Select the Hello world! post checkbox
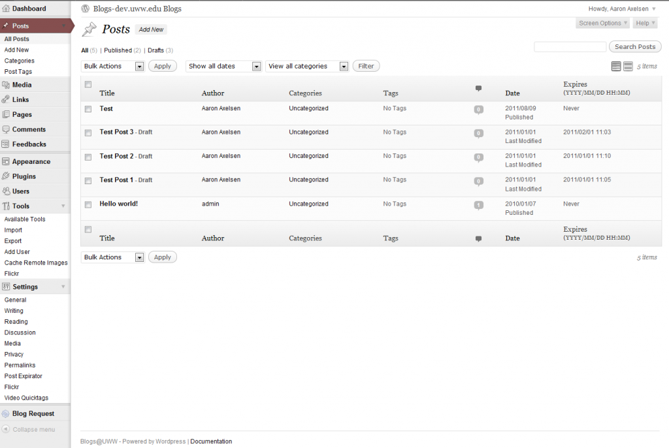The height and width of the screenshot is (448, 669). 88,204
